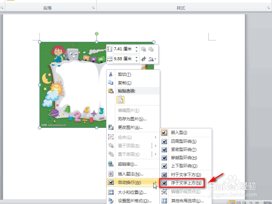Click Bring Forward icon in mini toolbar

[144, 49]
